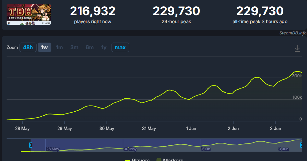Click the 29 May axis label
This screenshot has width=307, height=161.
[x=64, y=128]
